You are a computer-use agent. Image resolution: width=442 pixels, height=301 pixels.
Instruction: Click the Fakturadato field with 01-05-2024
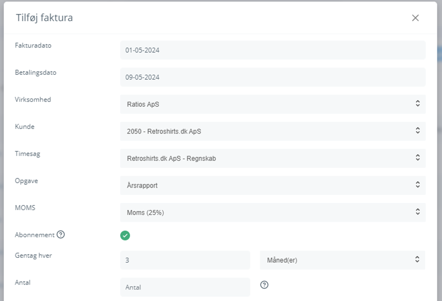272,50
